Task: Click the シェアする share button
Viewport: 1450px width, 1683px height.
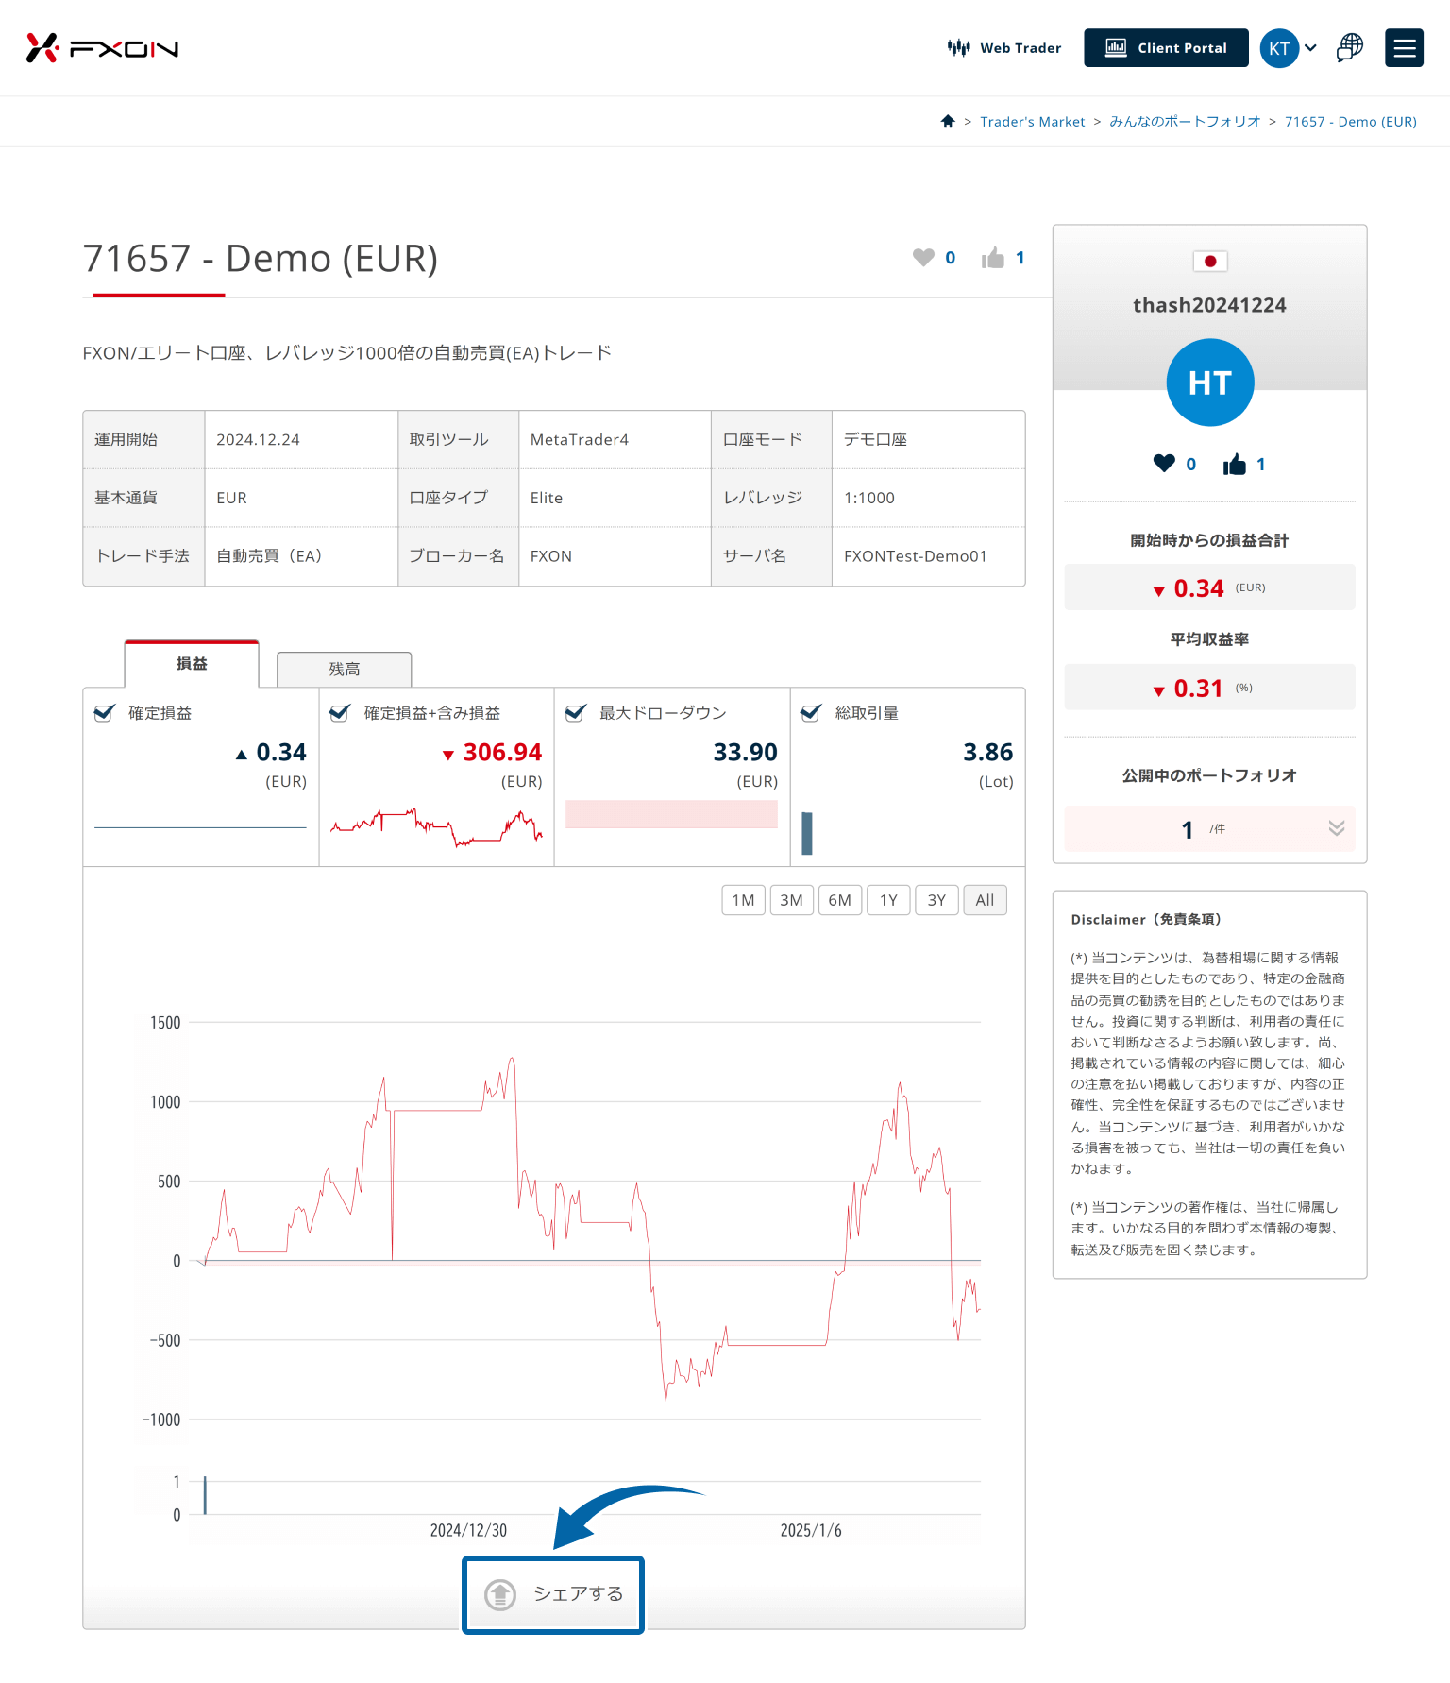Action: (553, 1594)
